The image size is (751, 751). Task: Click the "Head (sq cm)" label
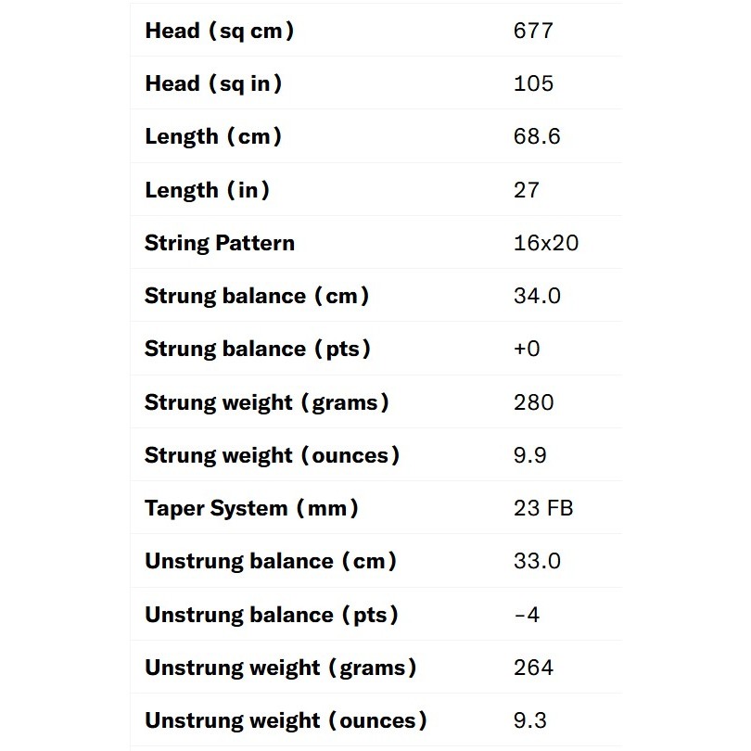(x=220, y=31)
